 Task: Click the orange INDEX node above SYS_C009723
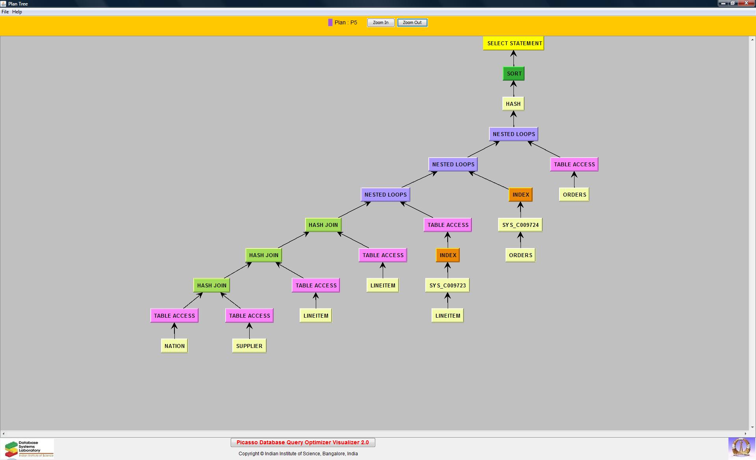tap(448, 255)
